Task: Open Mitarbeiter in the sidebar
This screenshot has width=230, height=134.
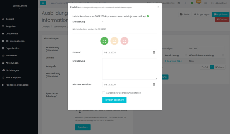Action: tap(11, 56)
